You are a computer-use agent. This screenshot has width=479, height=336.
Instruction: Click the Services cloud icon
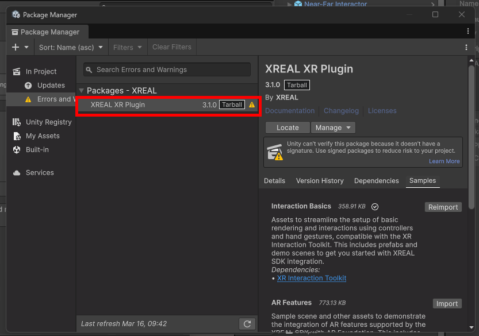tap(17, 173)
